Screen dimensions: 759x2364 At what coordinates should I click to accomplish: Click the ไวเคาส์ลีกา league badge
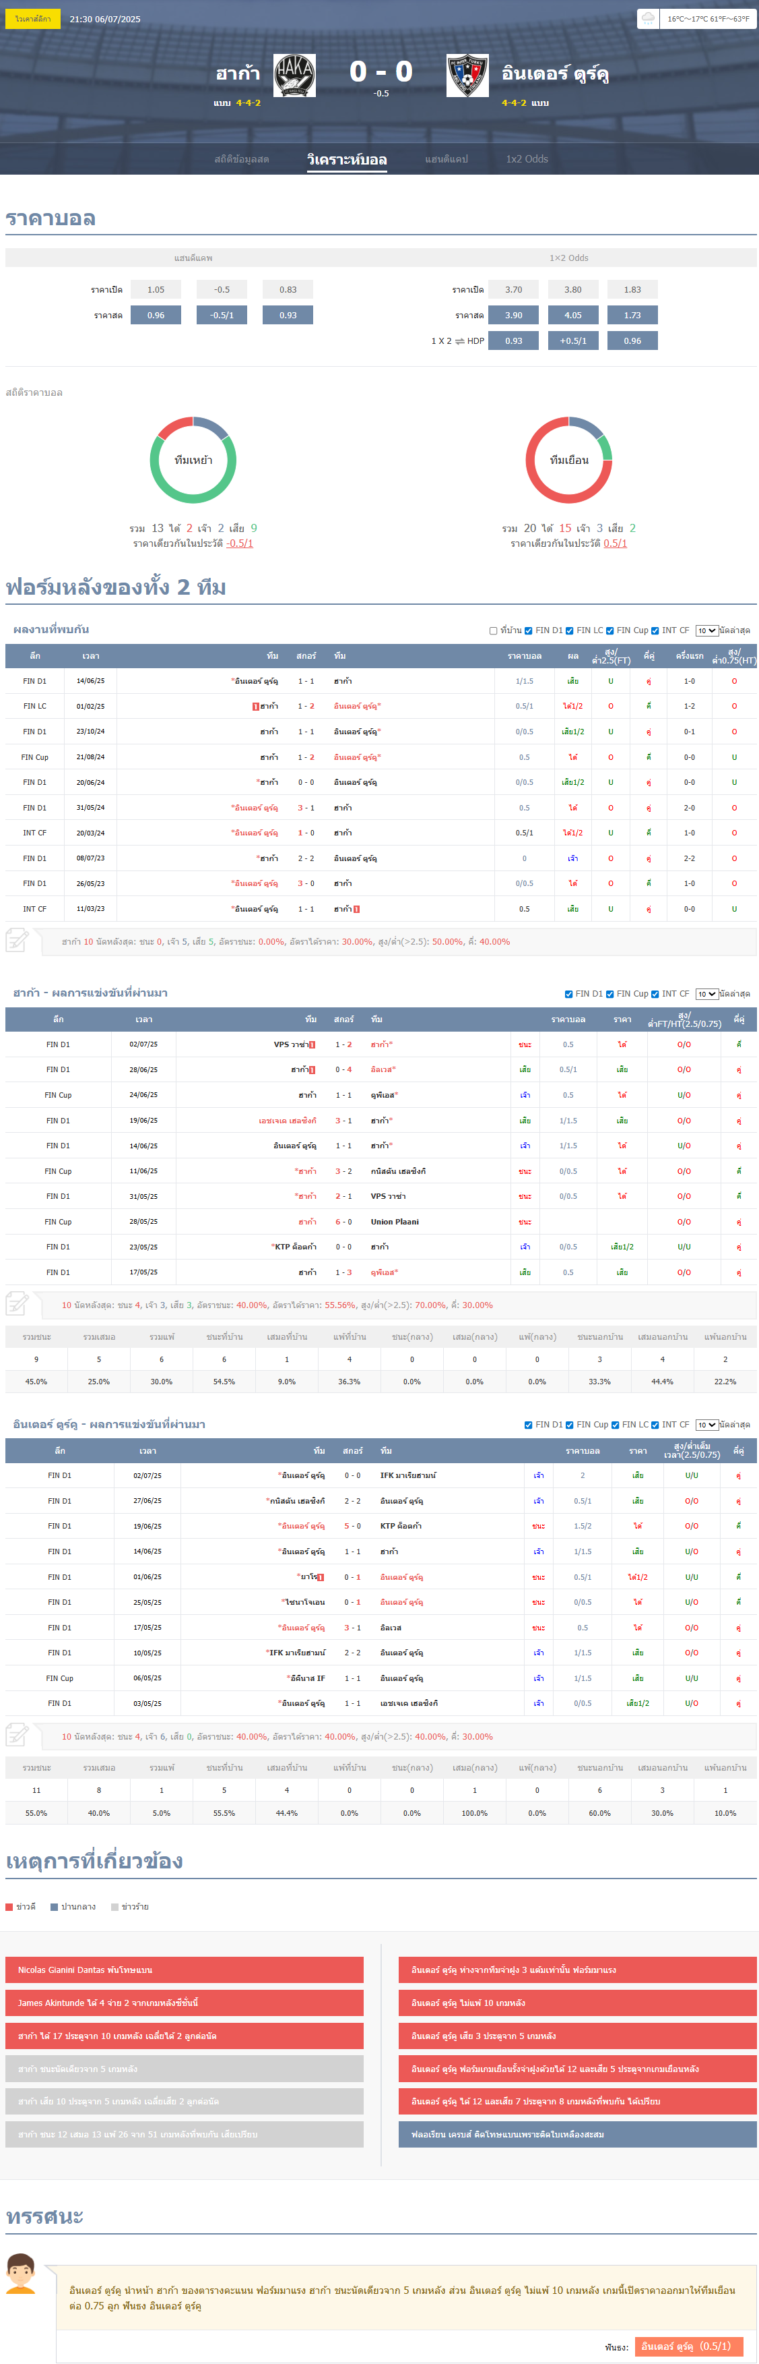point(33,18)
